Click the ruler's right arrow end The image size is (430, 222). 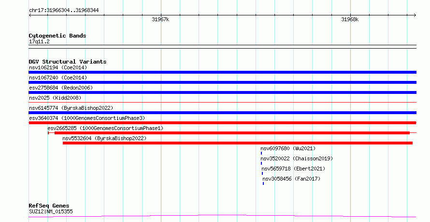tap(415, 15)
